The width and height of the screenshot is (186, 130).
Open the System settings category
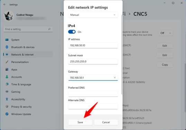pyautogui.click(x=28, y=40)
